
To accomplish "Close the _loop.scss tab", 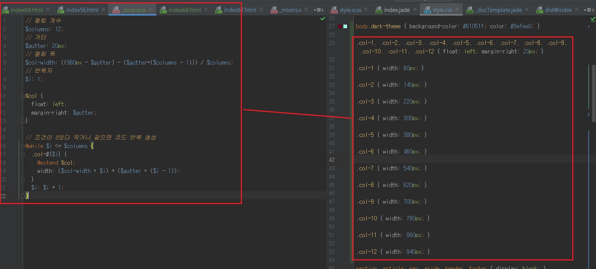I will (150, 9).
